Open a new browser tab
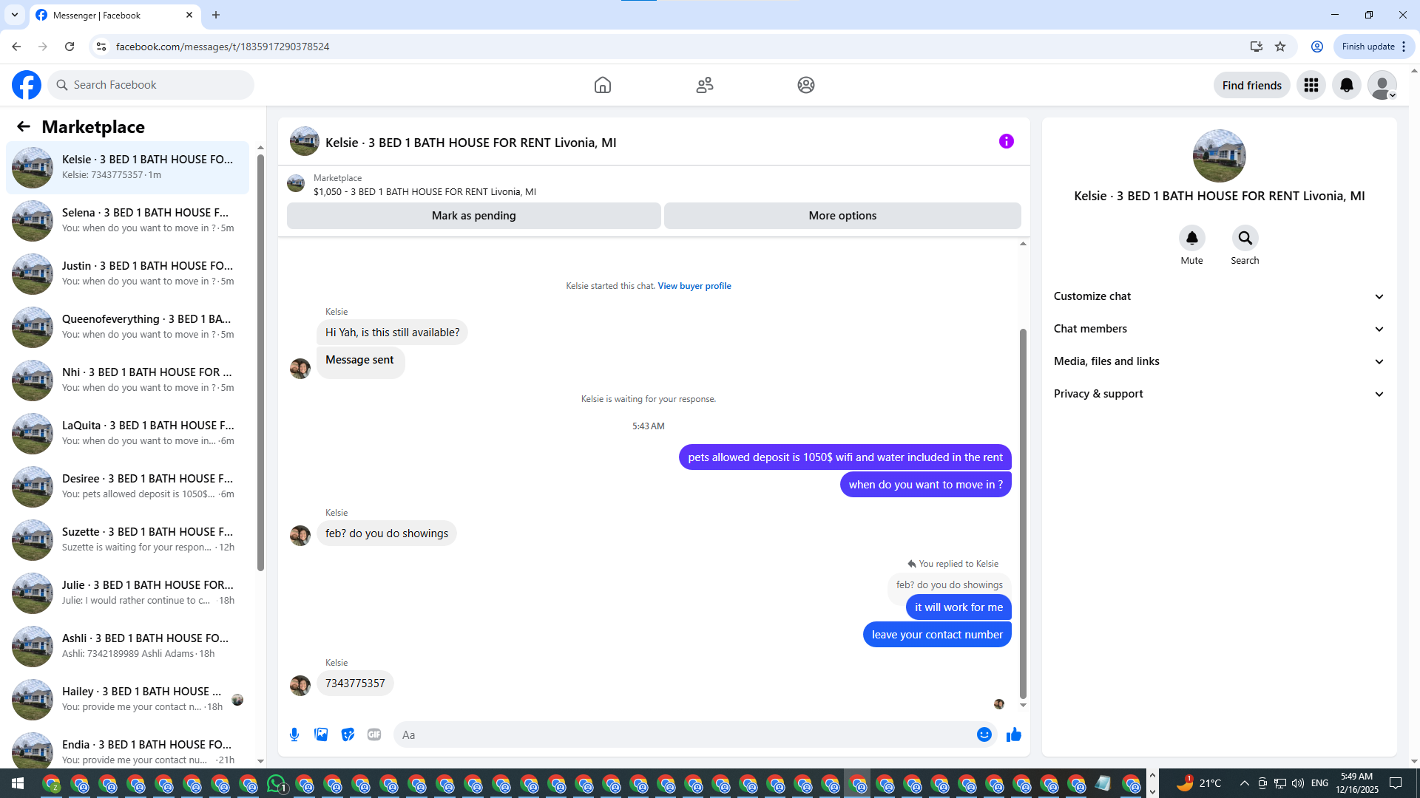1420x798 pixels. [x=216, y=15]
